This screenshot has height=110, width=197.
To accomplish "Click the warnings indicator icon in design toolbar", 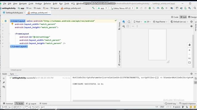I will pyautogui.click(x=191, y=22).
